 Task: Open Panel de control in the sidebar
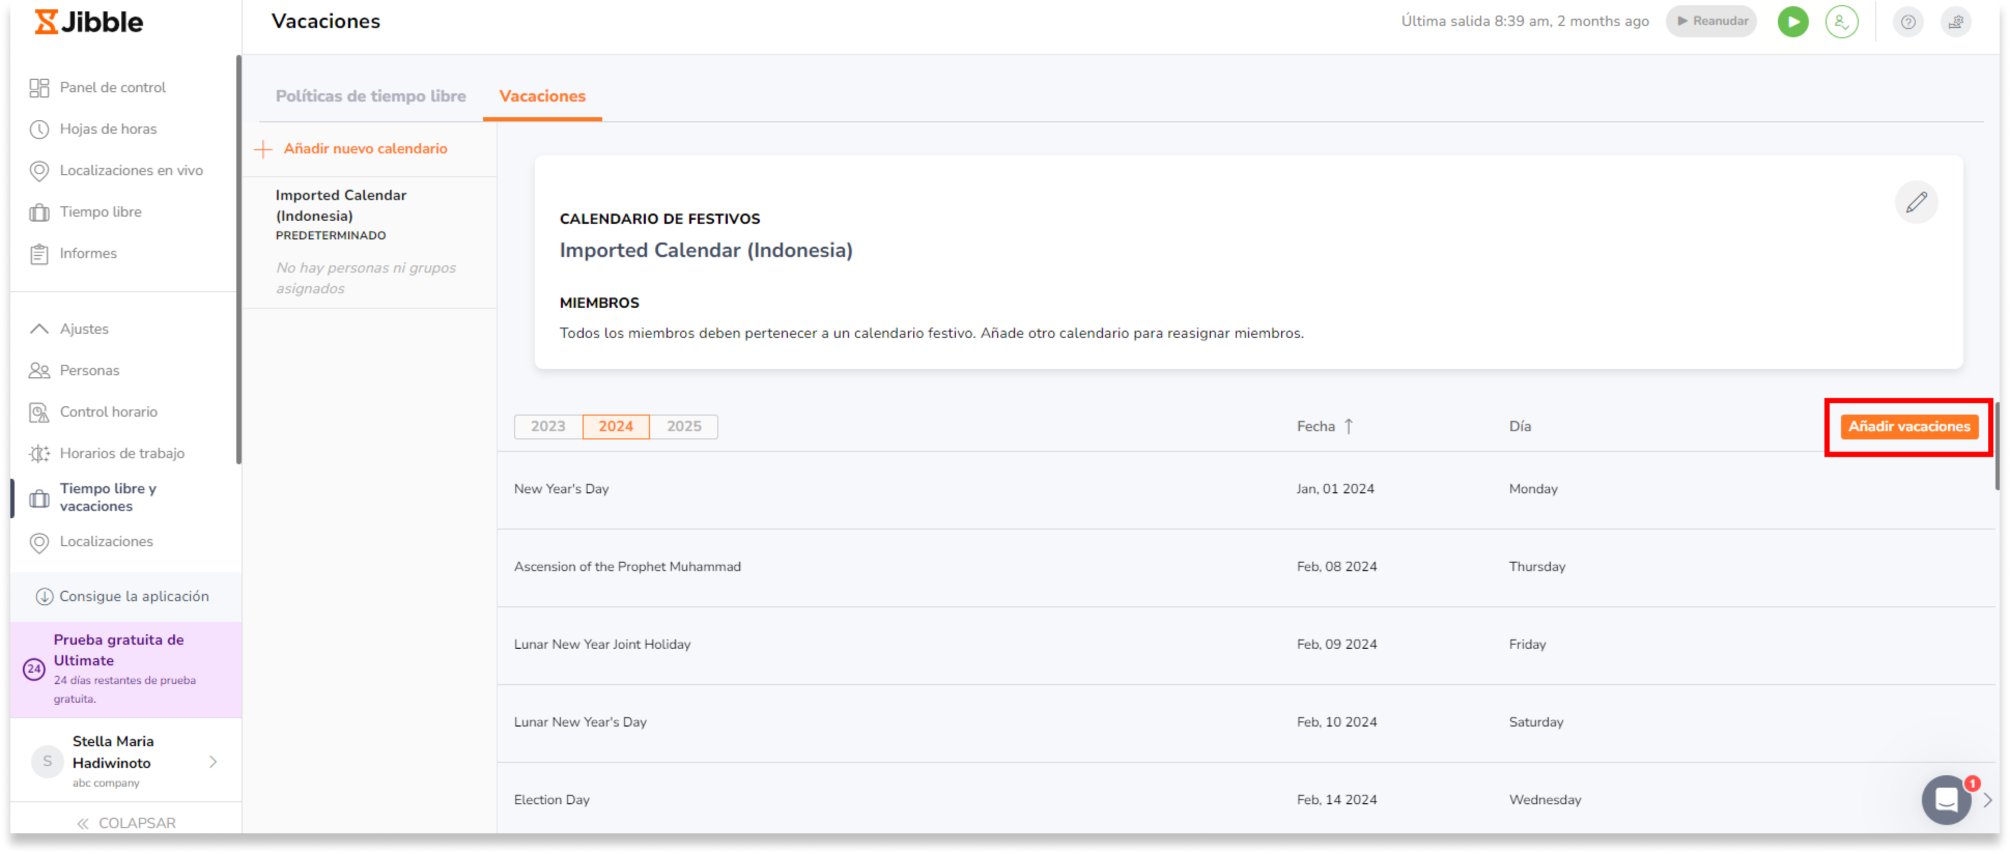coord(112,88)
